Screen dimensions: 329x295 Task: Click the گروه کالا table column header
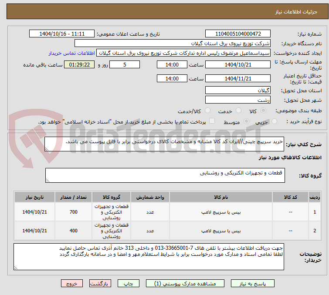coord(112,197)
